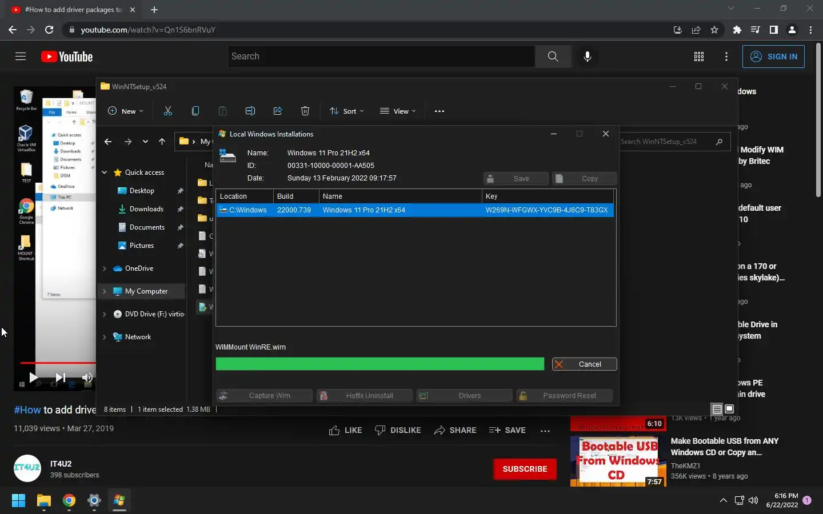Click SIGN IN button
The width and height of the screenshot is (823, 514).
pos(773,57)
